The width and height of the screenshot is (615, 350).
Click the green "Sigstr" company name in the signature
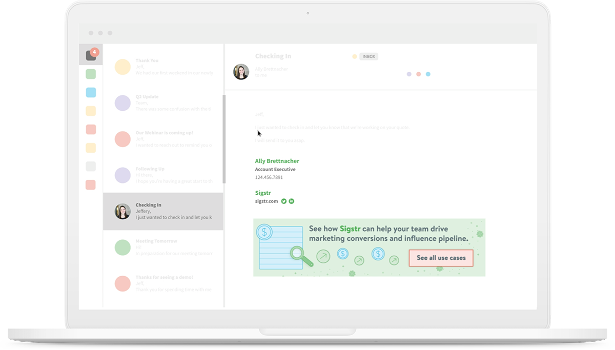[263, 193]
